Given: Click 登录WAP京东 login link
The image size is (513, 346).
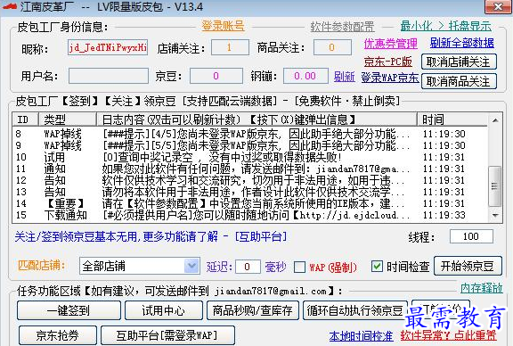Looking at the screenshot, I should tap(390, 78).
